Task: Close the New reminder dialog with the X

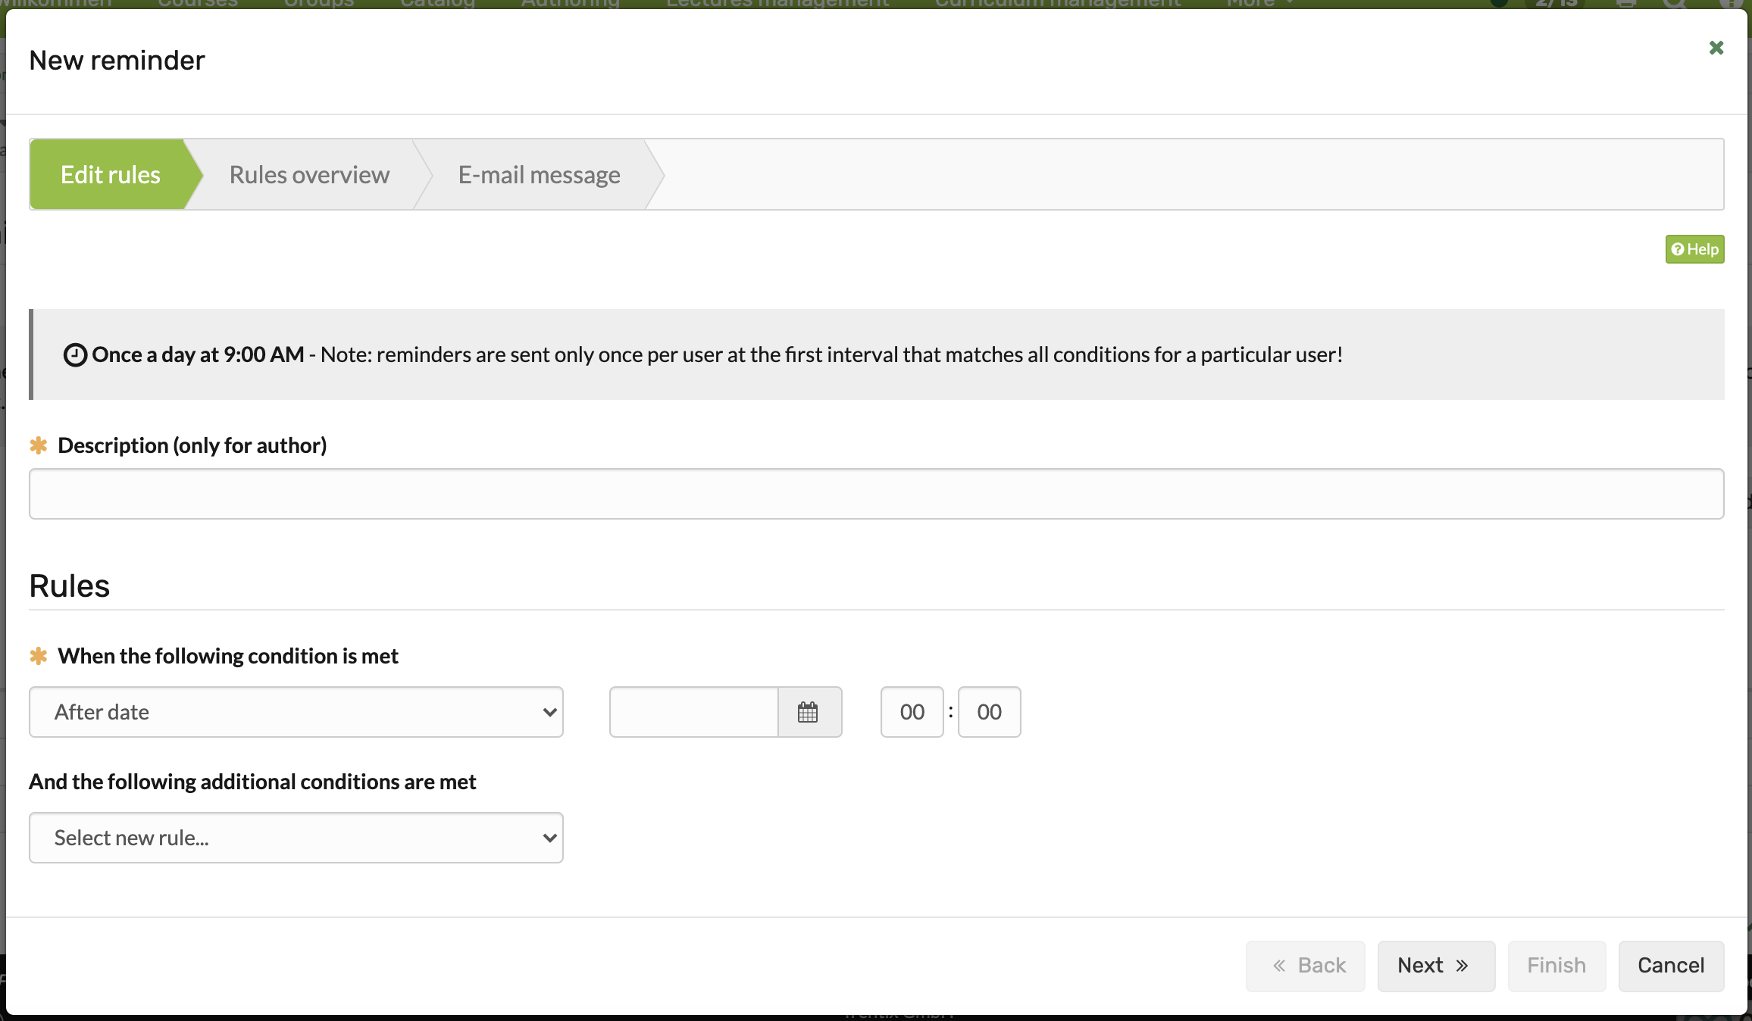Action: coord(1716,48)
